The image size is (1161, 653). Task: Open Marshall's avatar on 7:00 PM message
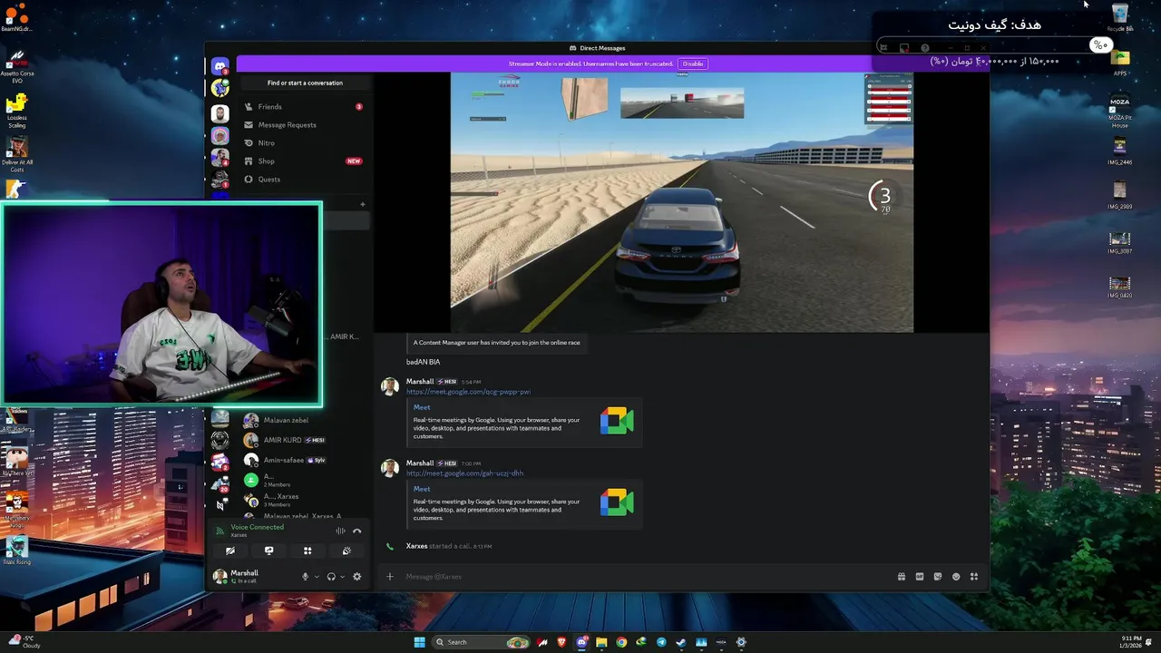tap(390, 468)
